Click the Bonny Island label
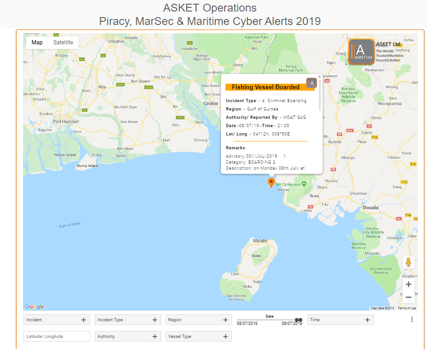 click(87, 166)
